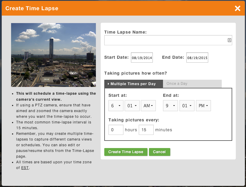Click the camera view preview image
Screen dimensions: 246x187
tap(54, 55)
